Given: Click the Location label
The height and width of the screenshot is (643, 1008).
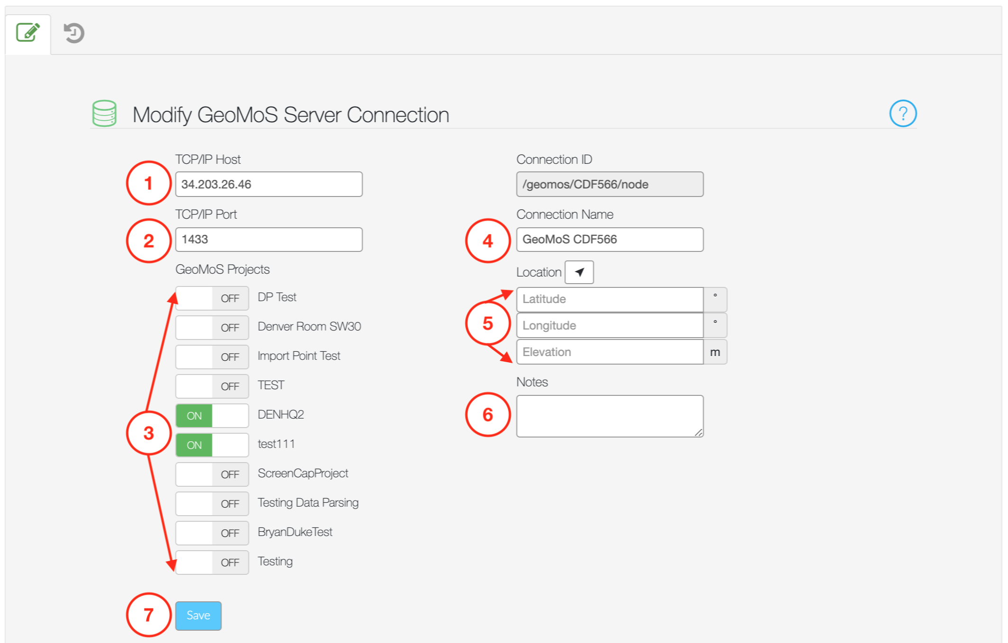Looking at the screenshot, I should (x=539, y=272).
